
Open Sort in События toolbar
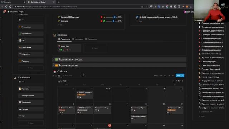coord(161,76)
